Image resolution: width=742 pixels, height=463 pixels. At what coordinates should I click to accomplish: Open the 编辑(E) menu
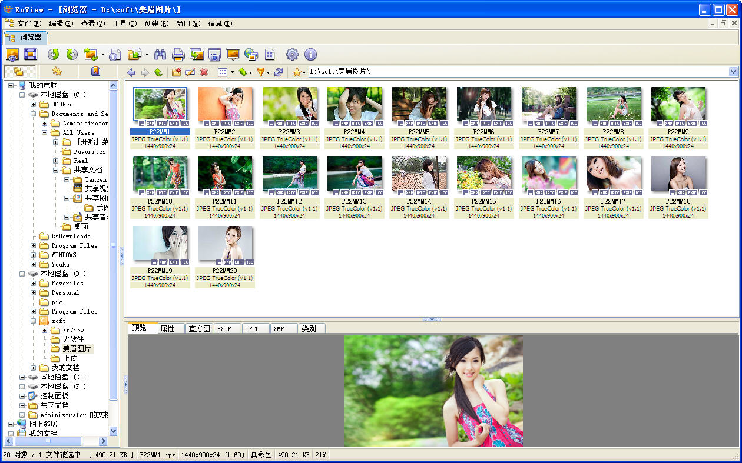61,24
